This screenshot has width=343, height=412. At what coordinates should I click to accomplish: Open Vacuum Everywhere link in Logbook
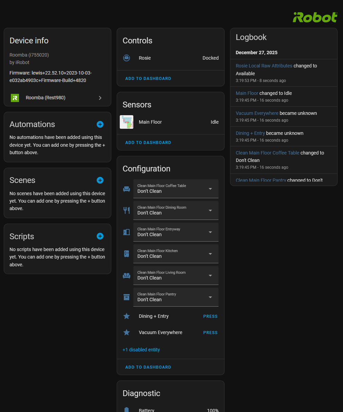click(257, 113)
